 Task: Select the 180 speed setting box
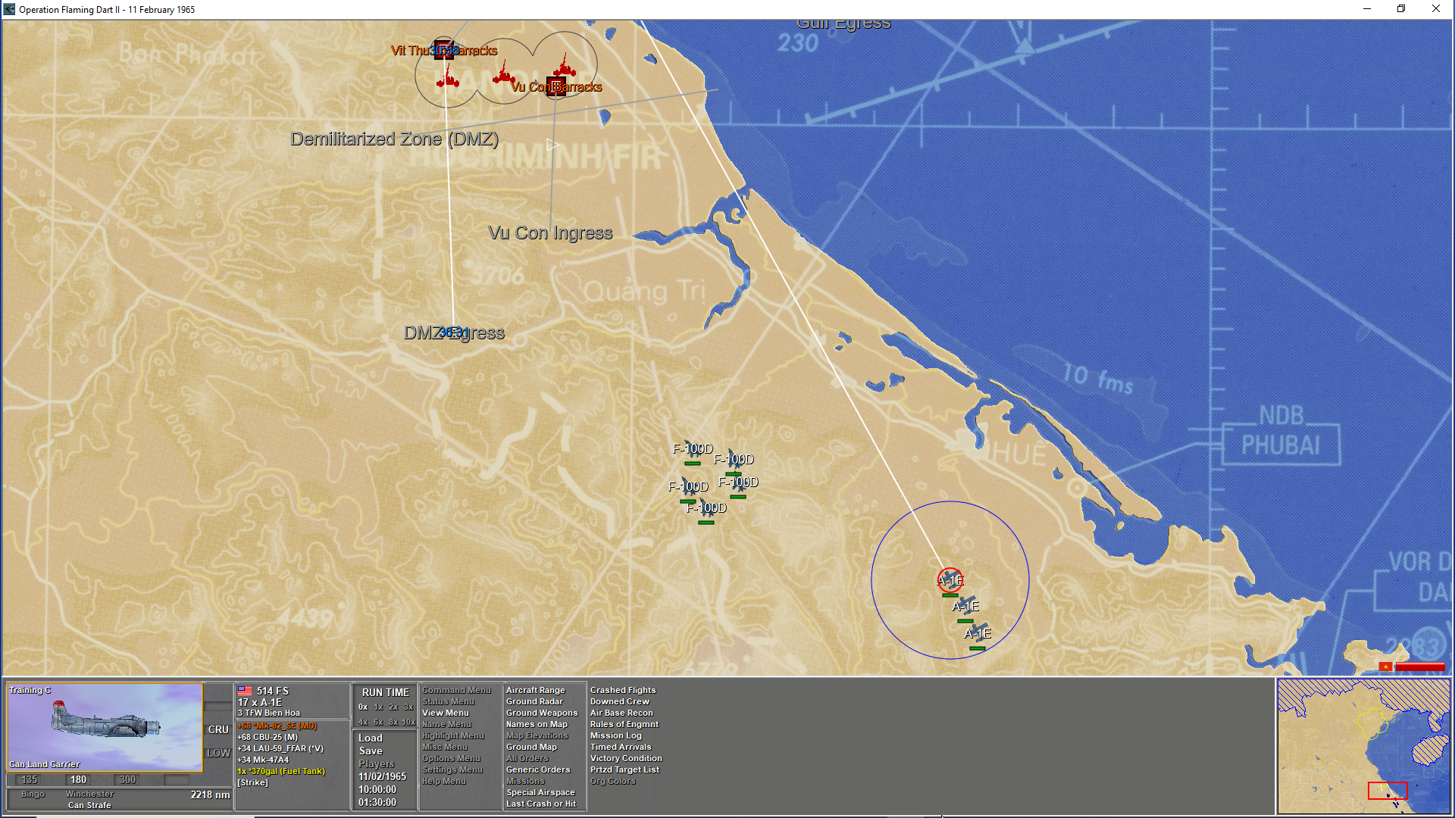[x=79, y=779]
